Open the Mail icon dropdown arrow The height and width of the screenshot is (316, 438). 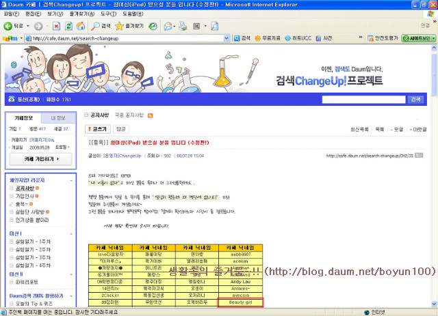tap(175, 26)
